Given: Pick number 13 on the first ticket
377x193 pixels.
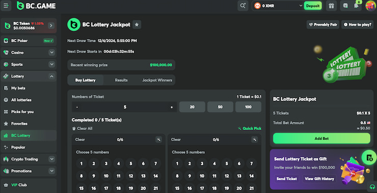Looking at the screenshot, I should tap(143, 176).
